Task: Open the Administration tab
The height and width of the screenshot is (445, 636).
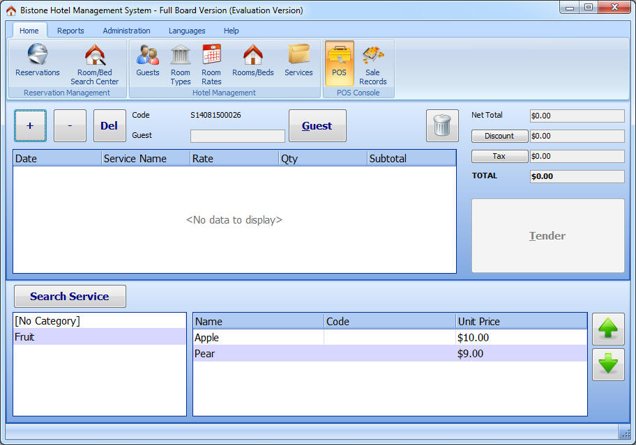Action: coord(126,31)
